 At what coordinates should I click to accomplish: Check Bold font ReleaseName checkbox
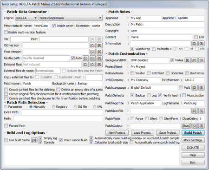(149, 73)
